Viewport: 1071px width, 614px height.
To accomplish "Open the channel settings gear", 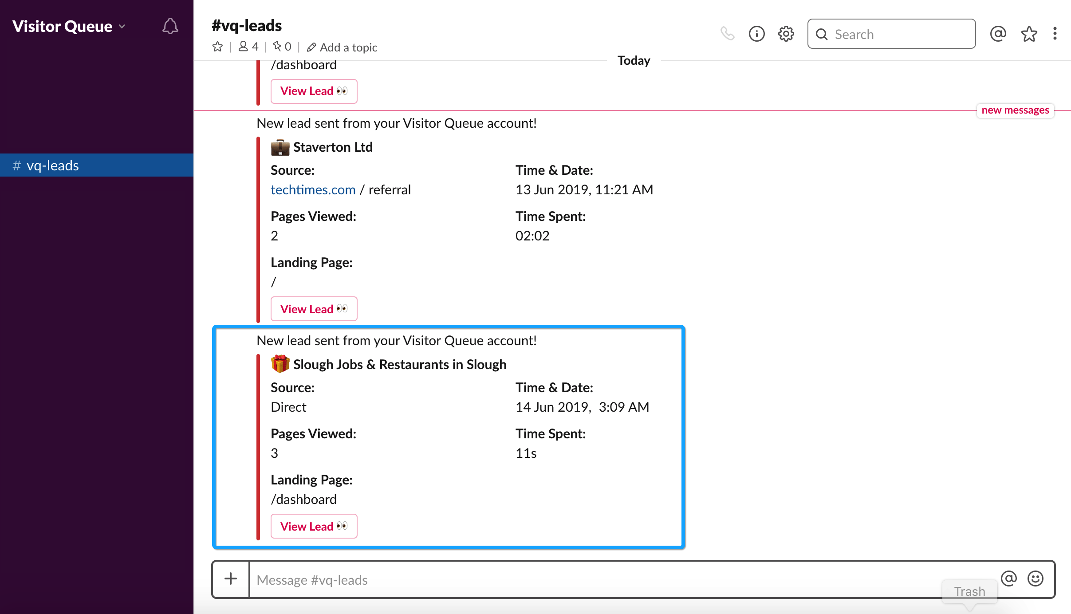I will (786, 34).
